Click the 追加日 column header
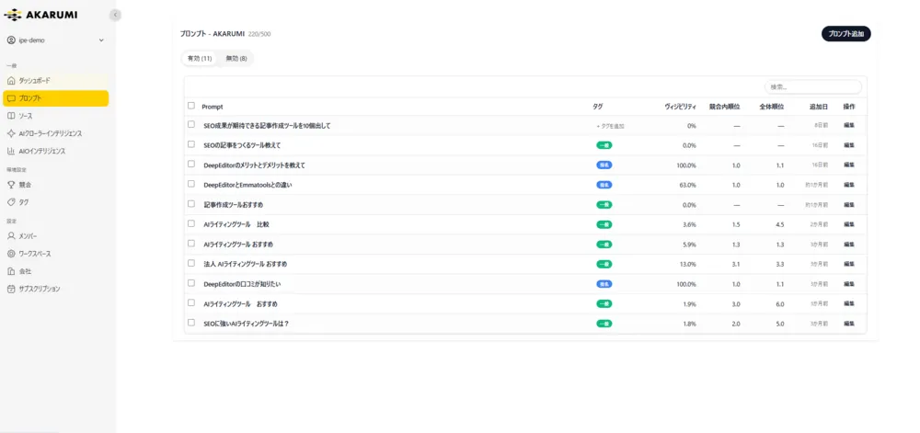 coord(819,107)
